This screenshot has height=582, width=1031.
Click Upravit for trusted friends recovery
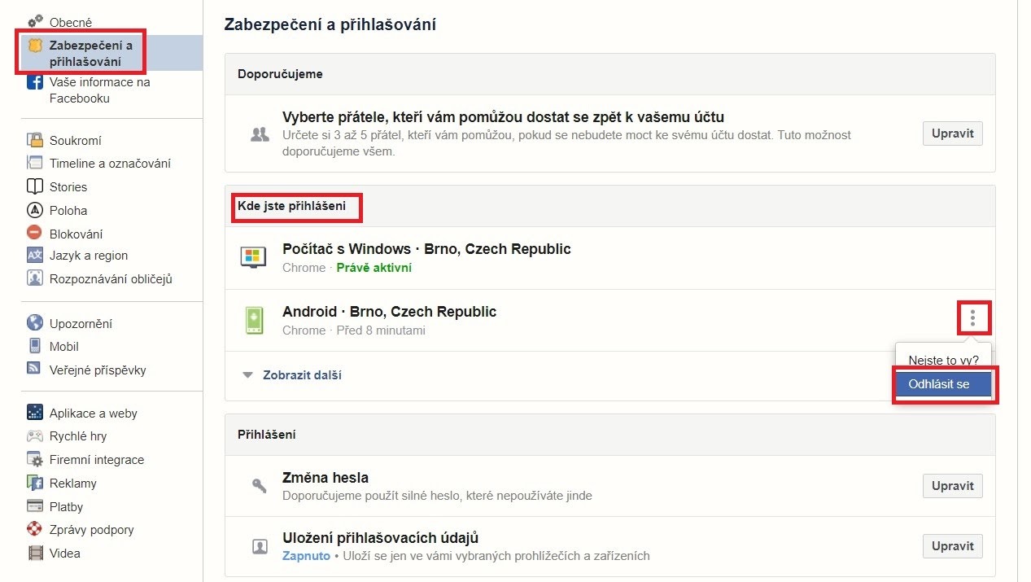[953, 133]
